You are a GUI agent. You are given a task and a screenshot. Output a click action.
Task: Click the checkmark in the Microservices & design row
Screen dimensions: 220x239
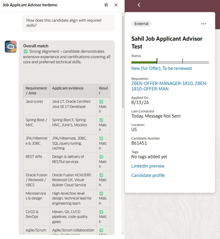coord(101,194)
